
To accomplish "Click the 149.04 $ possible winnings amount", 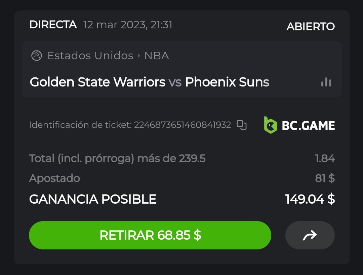I will (x=310, y=199).
